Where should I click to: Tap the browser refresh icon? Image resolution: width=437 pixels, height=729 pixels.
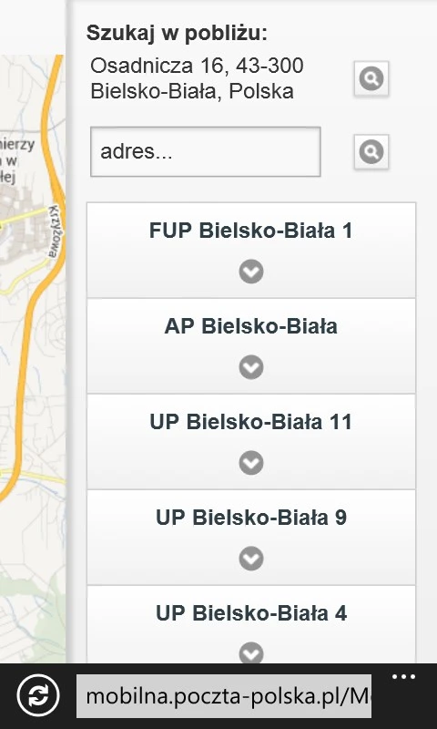click(x=38, y=695)
